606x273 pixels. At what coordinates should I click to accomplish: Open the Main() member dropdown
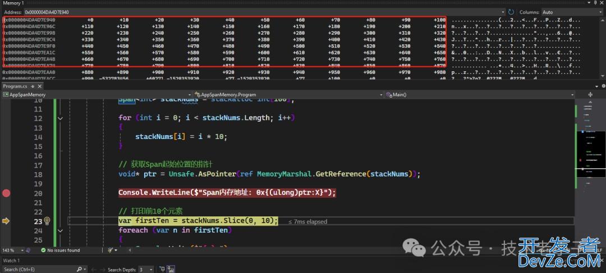coord(479,95)
